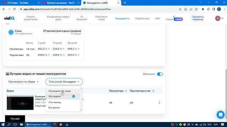Switch to Контент на канале tab
Screen dimensions: 227x127
click(61, 3)
